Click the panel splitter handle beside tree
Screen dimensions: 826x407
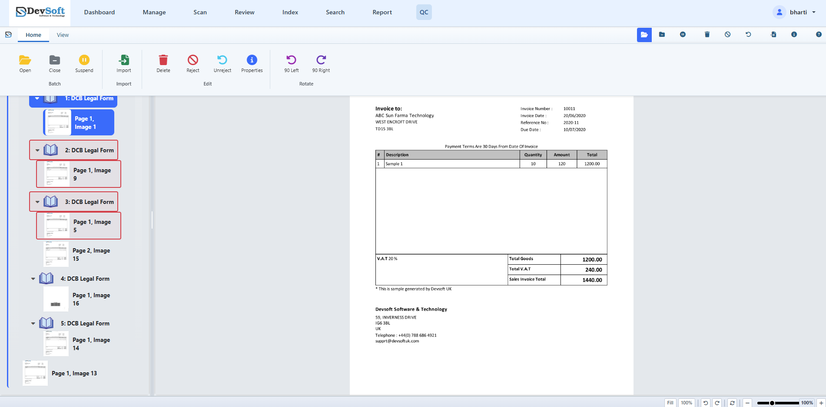[152, 220]
